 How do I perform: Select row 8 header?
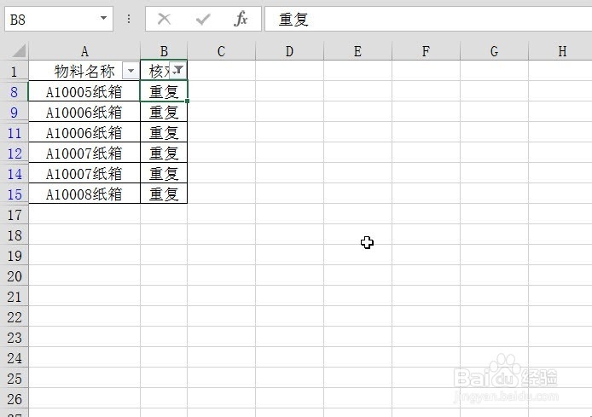(15, 91)
